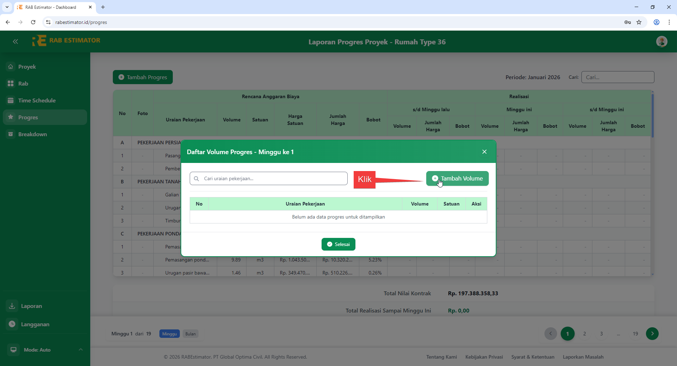Open the browser tab search dropdown
Image resolution: width=677 pixels, height=366 pixels.
[x=7, y=7]
